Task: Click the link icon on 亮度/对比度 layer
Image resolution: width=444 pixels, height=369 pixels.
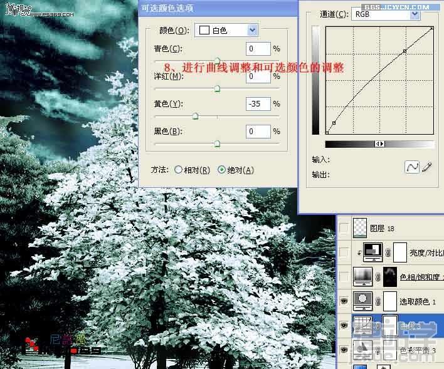Action: 388,252
